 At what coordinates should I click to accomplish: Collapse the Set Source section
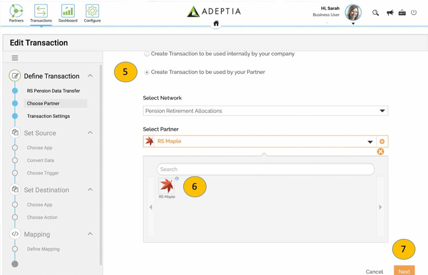click(90, 133)
